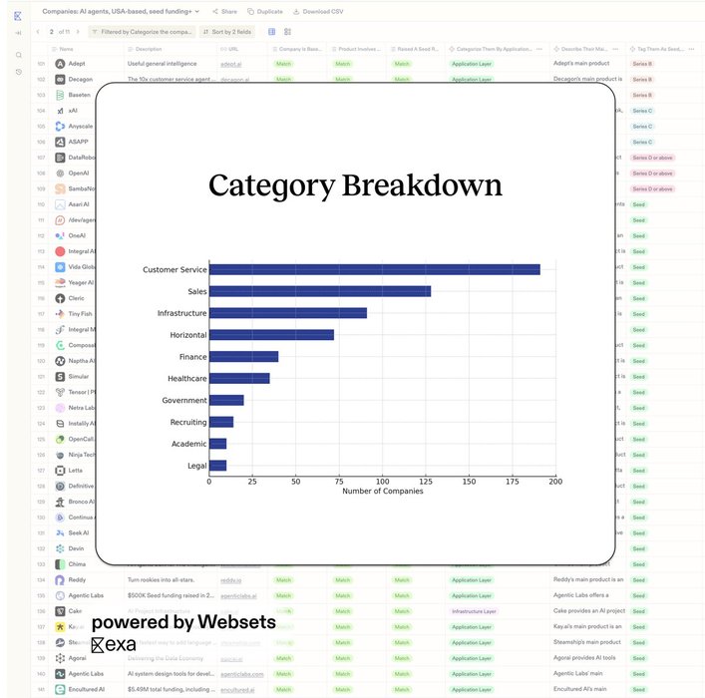The width and height of the screenshot is (705, 698).
Task: Switch to table grid view
Action: 272,32
